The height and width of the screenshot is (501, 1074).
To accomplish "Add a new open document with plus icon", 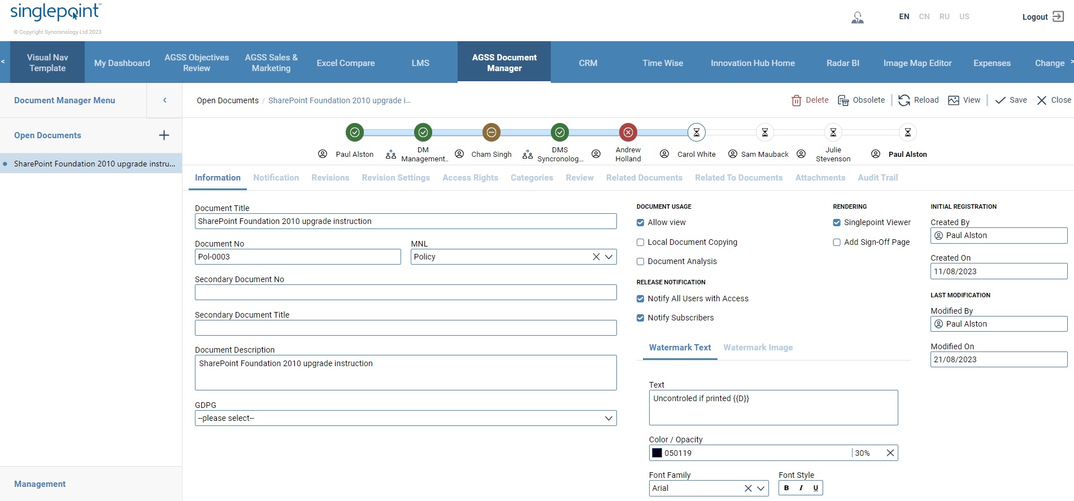I will 164,135.
